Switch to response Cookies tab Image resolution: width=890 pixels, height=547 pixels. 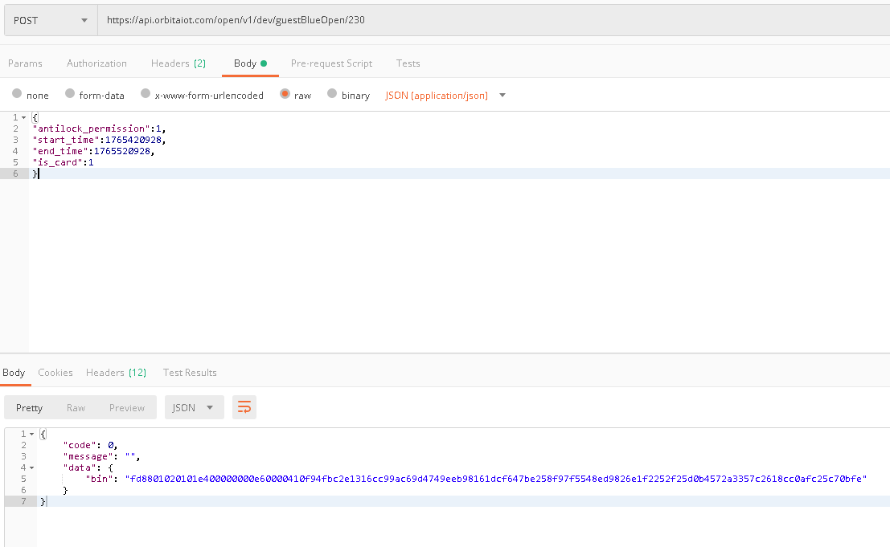(x=55, y=373)
